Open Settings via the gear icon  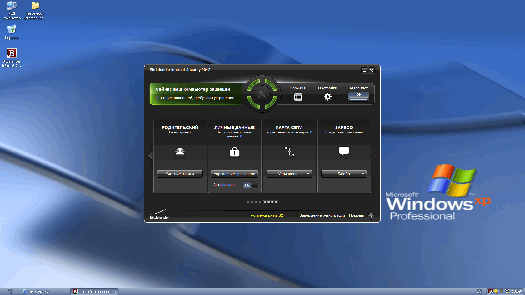(327, 97)
